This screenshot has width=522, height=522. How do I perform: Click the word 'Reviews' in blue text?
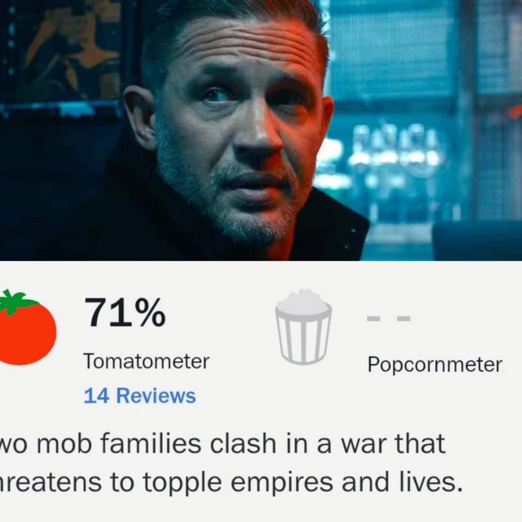tap(156, 396)
